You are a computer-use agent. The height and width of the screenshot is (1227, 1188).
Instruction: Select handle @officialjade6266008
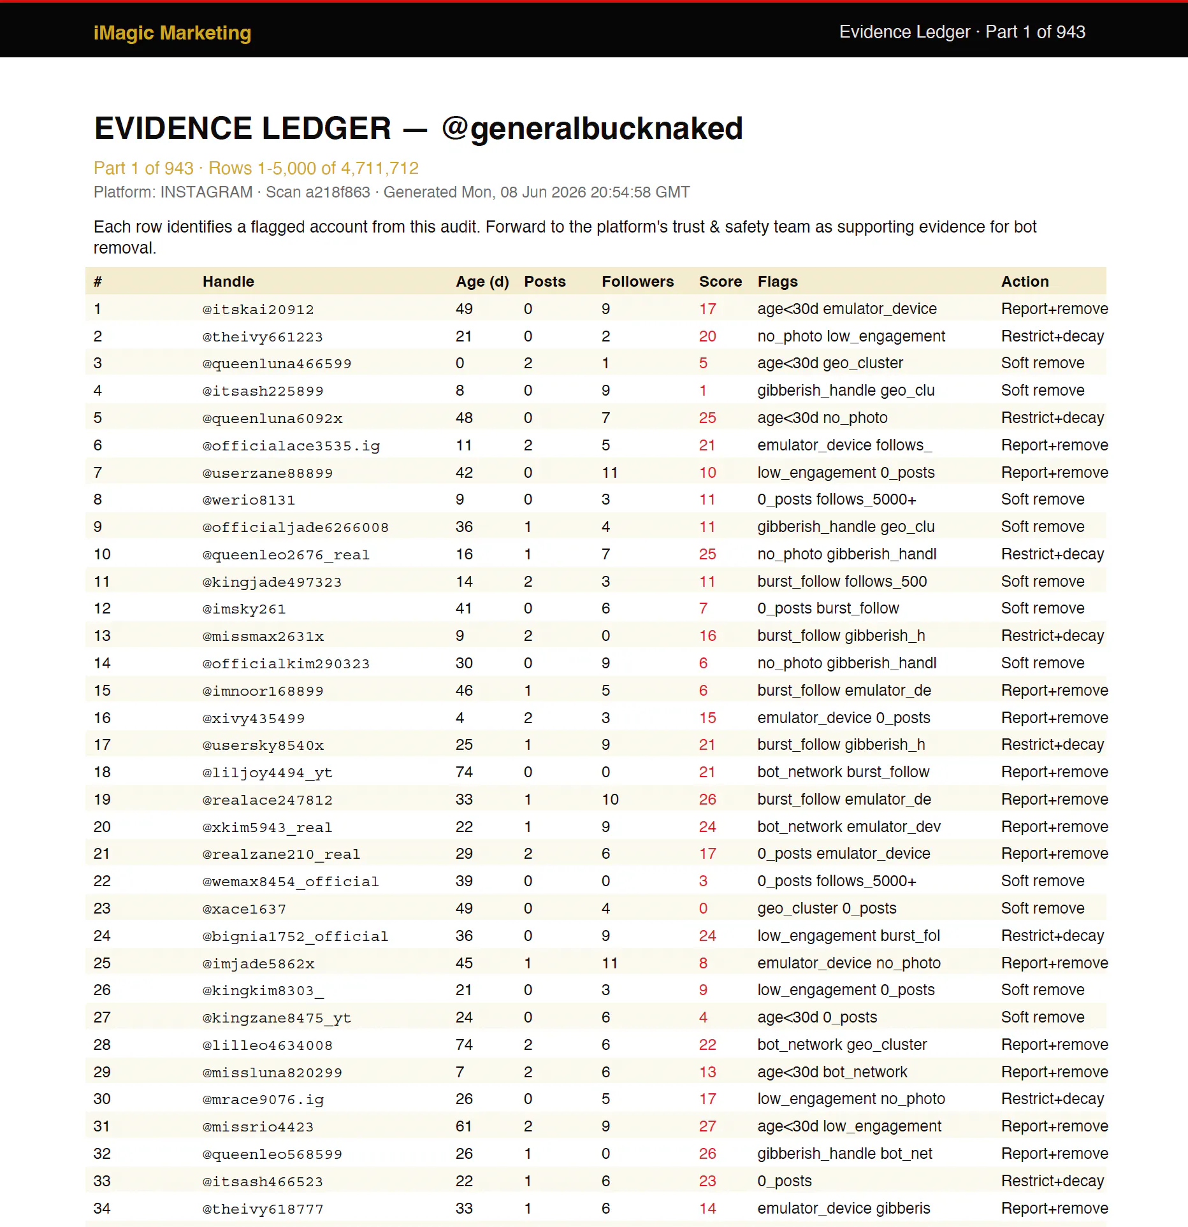296,527
